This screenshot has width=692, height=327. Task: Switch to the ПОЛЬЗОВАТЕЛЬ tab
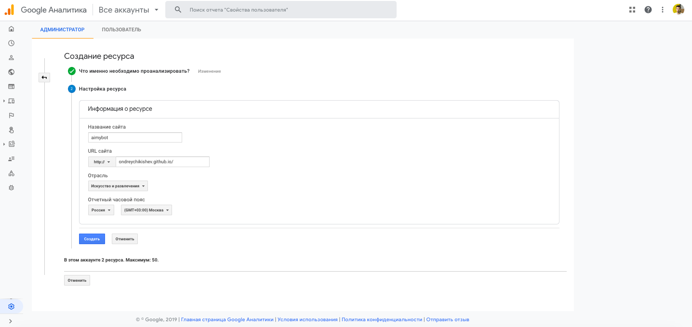click(x=121, y=30)
